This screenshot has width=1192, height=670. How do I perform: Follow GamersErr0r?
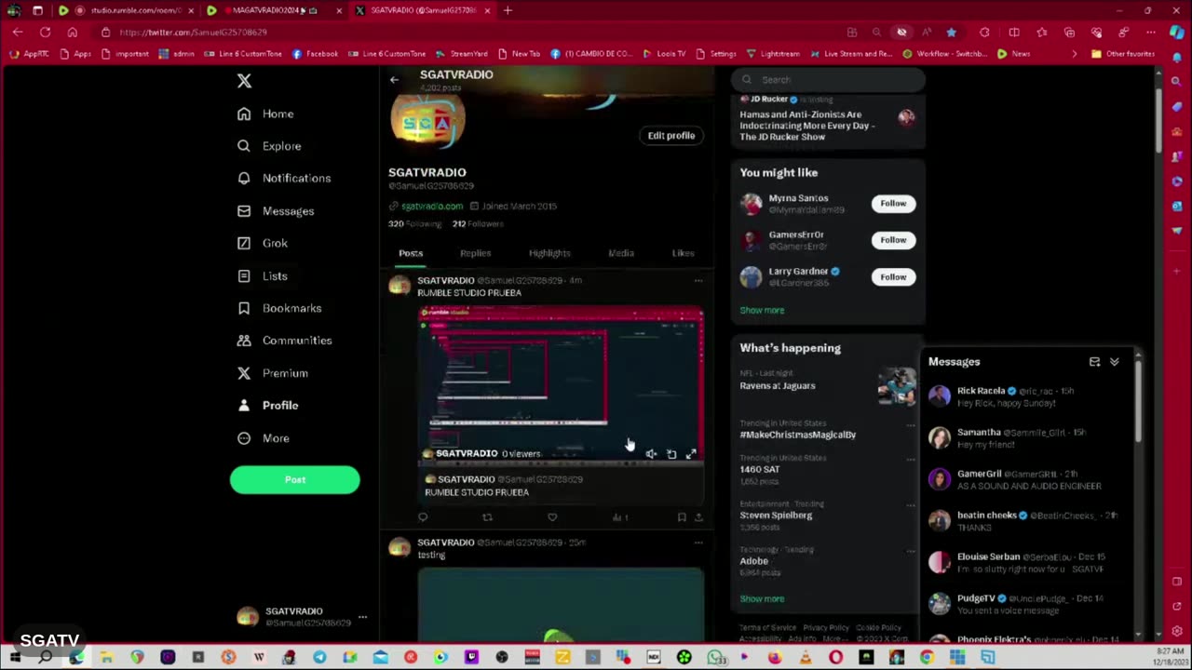(x=893, y=240)
